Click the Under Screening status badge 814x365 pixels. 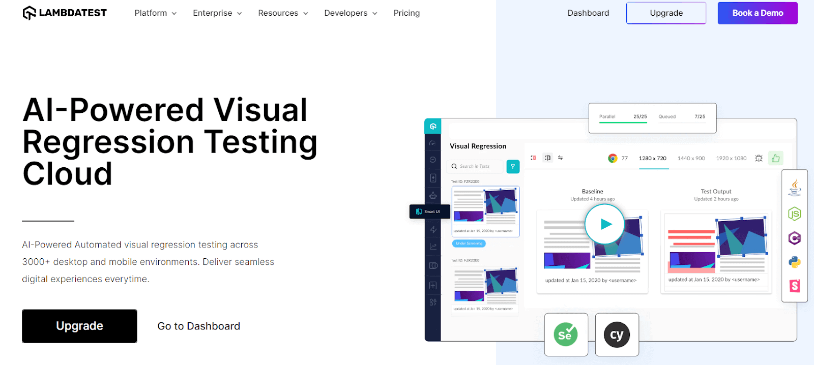click(x=469, y=244)
